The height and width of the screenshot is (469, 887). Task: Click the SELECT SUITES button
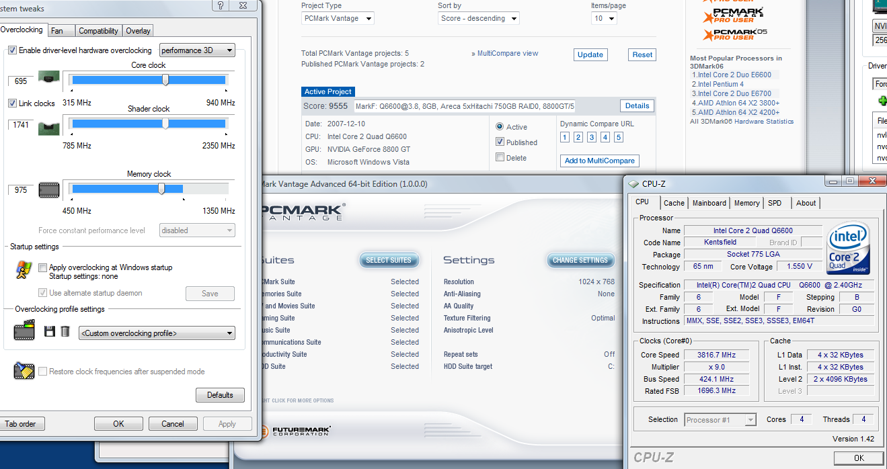(x=389, y=260)
